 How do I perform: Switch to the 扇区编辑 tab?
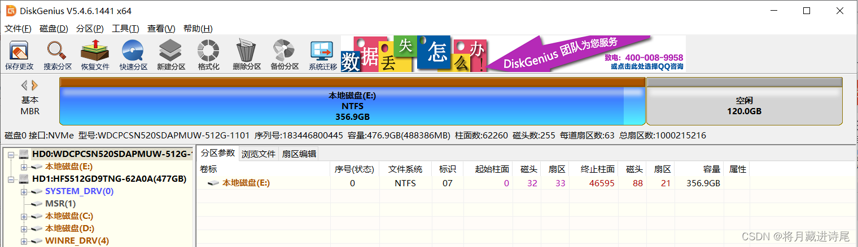pyautogui.click(x=299, y=154)
